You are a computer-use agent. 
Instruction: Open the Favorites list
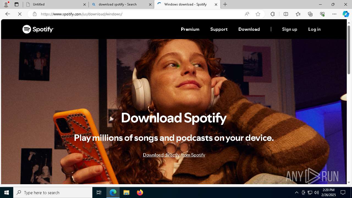click(298, 14)
